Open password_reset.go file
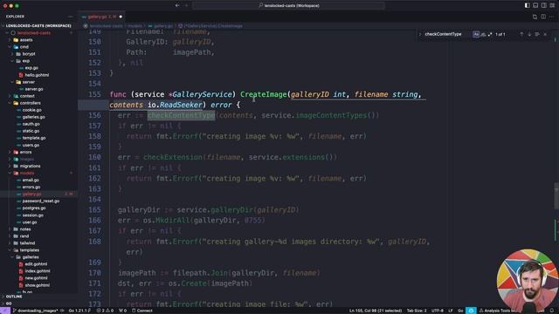This screenshot has height=314, width=559. click(x=41, y=201)
